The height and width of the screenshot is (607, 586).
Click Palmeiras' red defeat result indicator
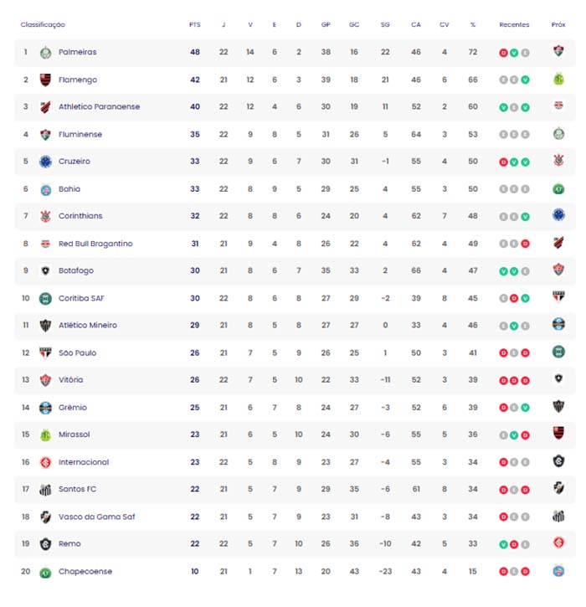(503, 53)
